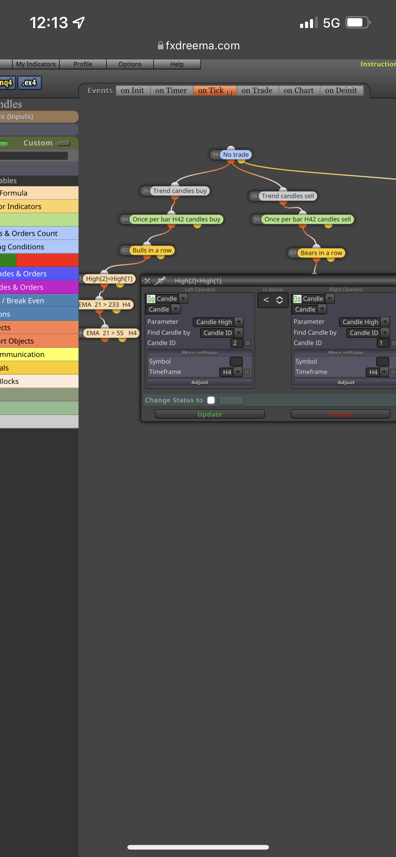Open the Left Operand Candle category dropdown

tap(183, 299)
